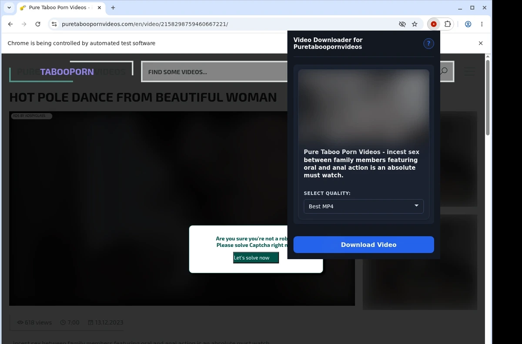Click the blurred video preview in popup
522x344 pixels.
coord(364,106)
